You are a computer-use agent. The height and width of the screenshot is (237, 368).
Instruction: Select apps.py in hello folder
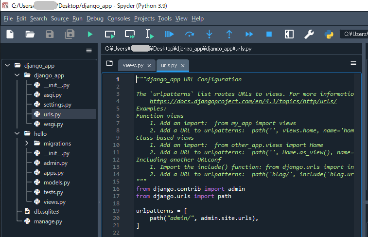click(53, 173)
